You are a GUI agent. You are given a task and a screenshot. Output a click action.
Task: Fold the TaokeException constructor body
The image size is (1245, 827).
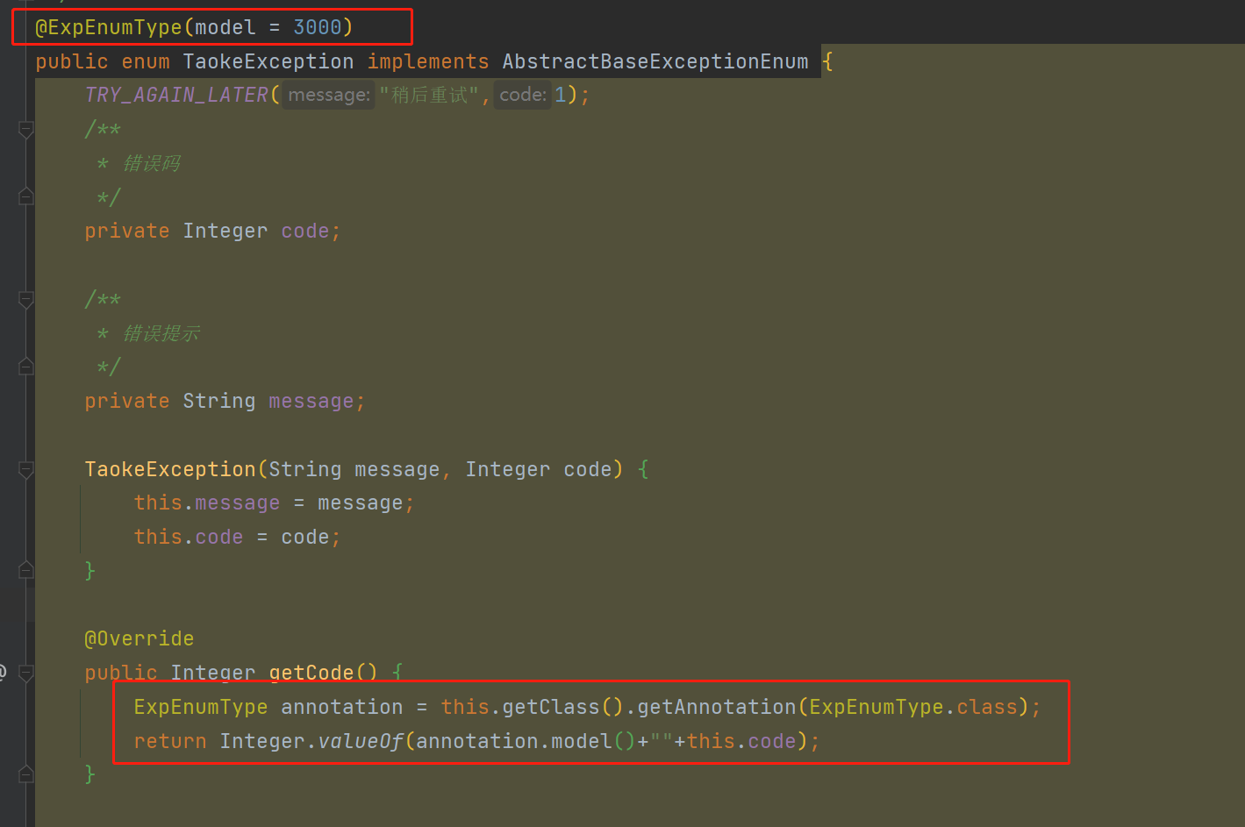(26, 470)
